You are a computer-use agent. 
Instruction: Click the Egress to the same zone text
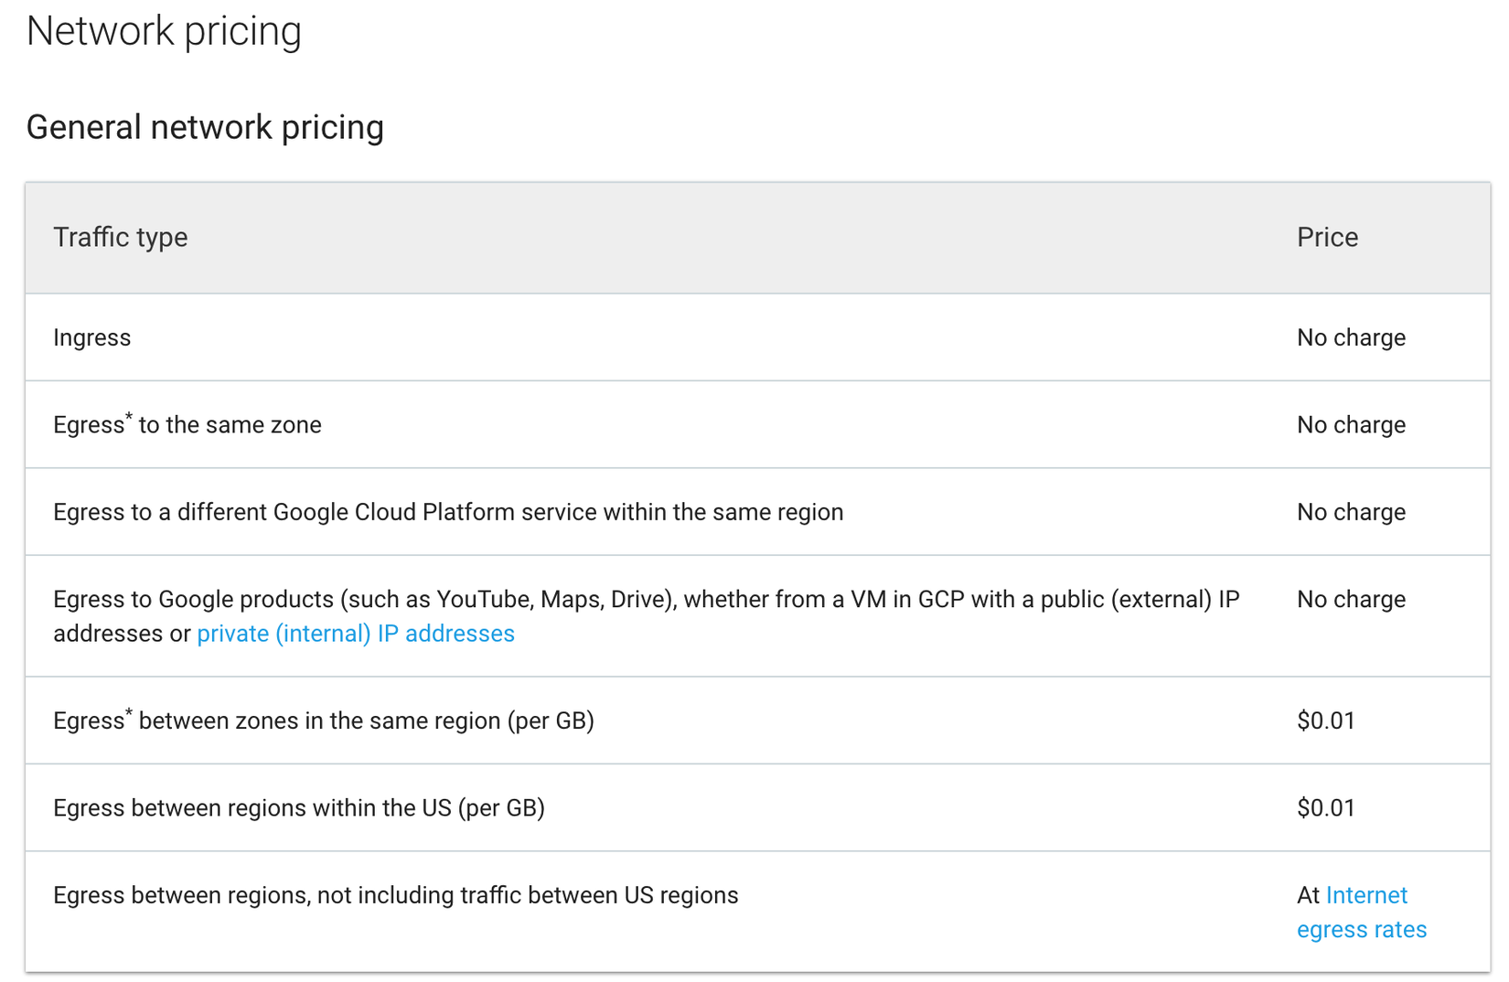pyautogui.click(x=187, y=425)
